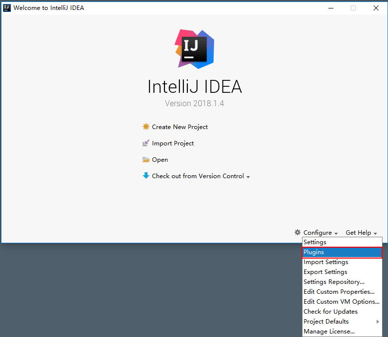Open Check out from Version Control

coord(198,176)
